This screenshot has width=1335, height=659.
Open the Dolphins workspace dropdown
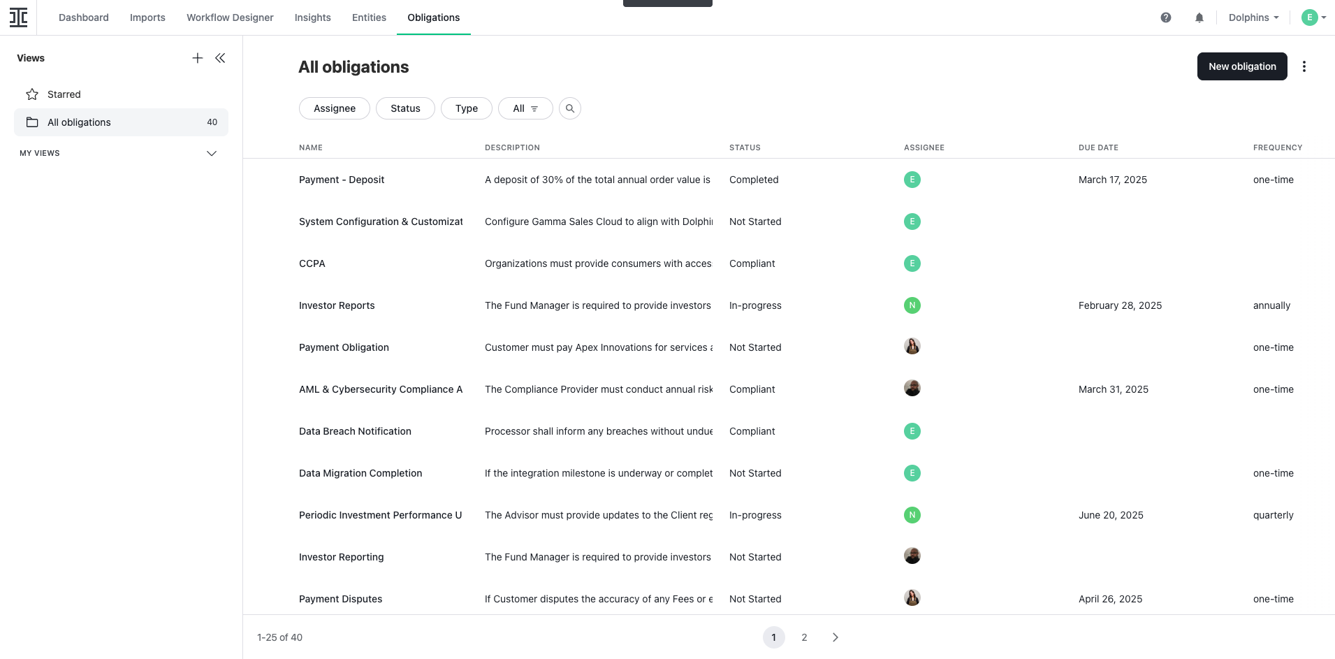1253,17
